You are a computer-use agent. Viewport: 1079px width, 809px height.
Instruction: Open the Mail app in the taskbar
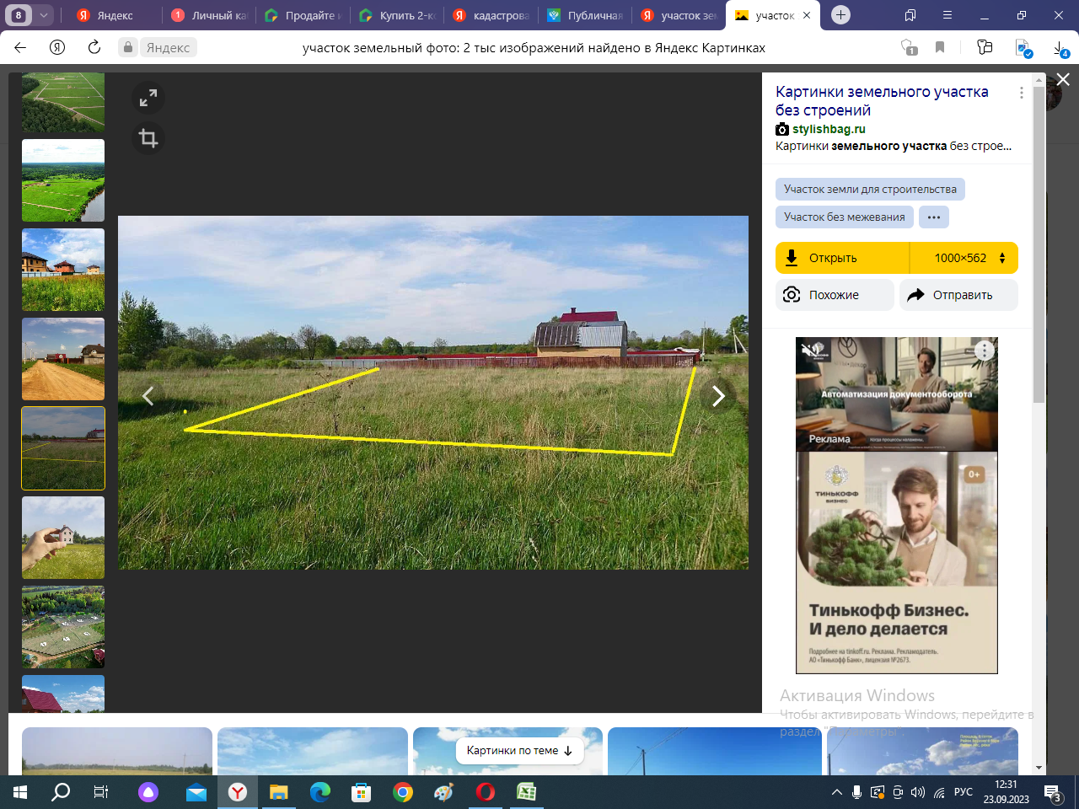[196, 792]
